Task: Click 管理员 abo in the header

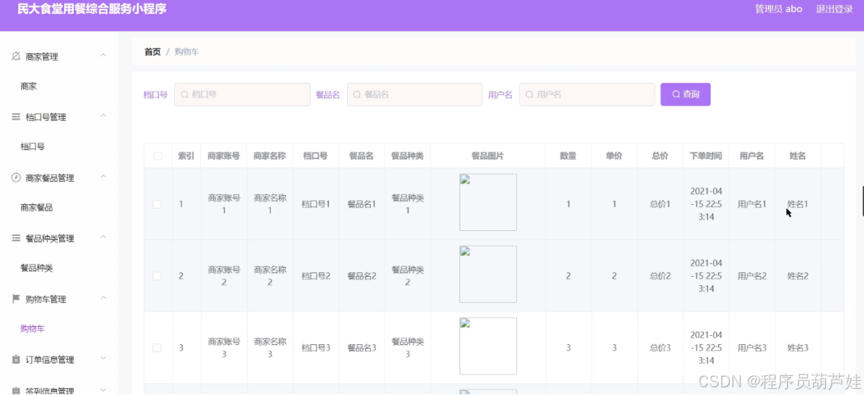Action: pos(779,9)
